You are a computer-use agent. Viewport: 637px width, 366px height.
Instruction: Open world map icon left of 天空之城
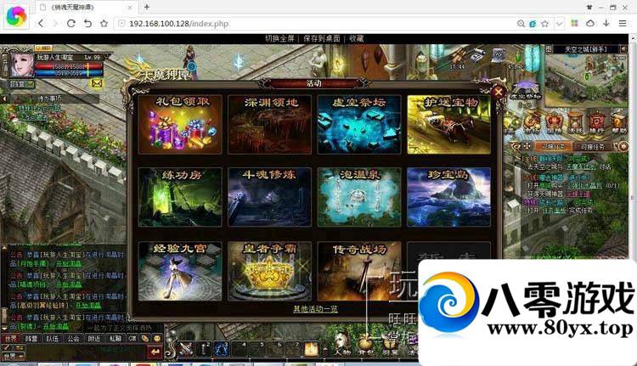[x=549, y=49]
